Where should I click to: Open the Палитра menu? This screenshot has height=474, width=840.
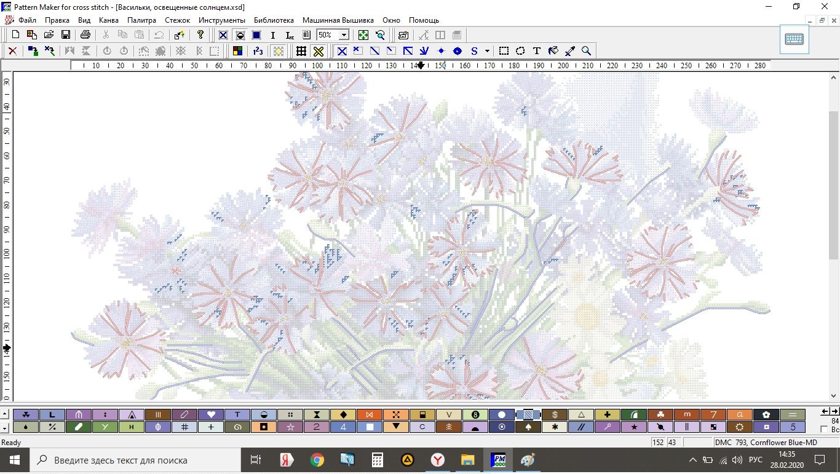point(141,20)
